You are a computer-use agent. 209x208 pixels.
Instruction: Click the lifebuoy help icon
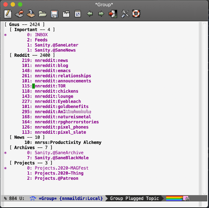[136, 14]
